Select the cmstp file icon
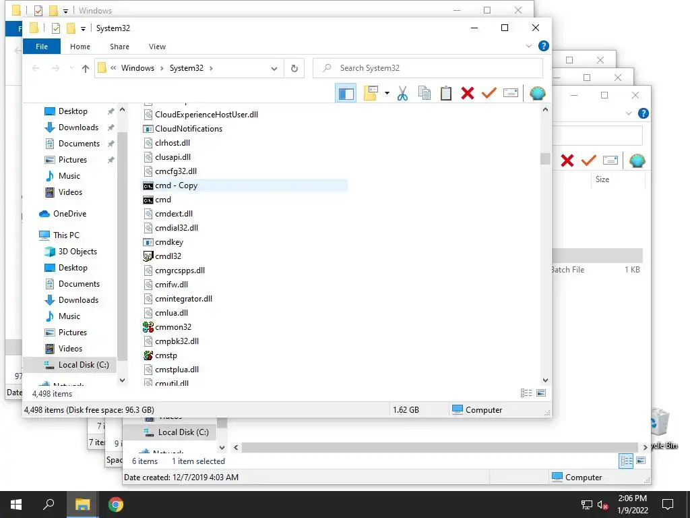The image size is (690, 518). point(148,355)
